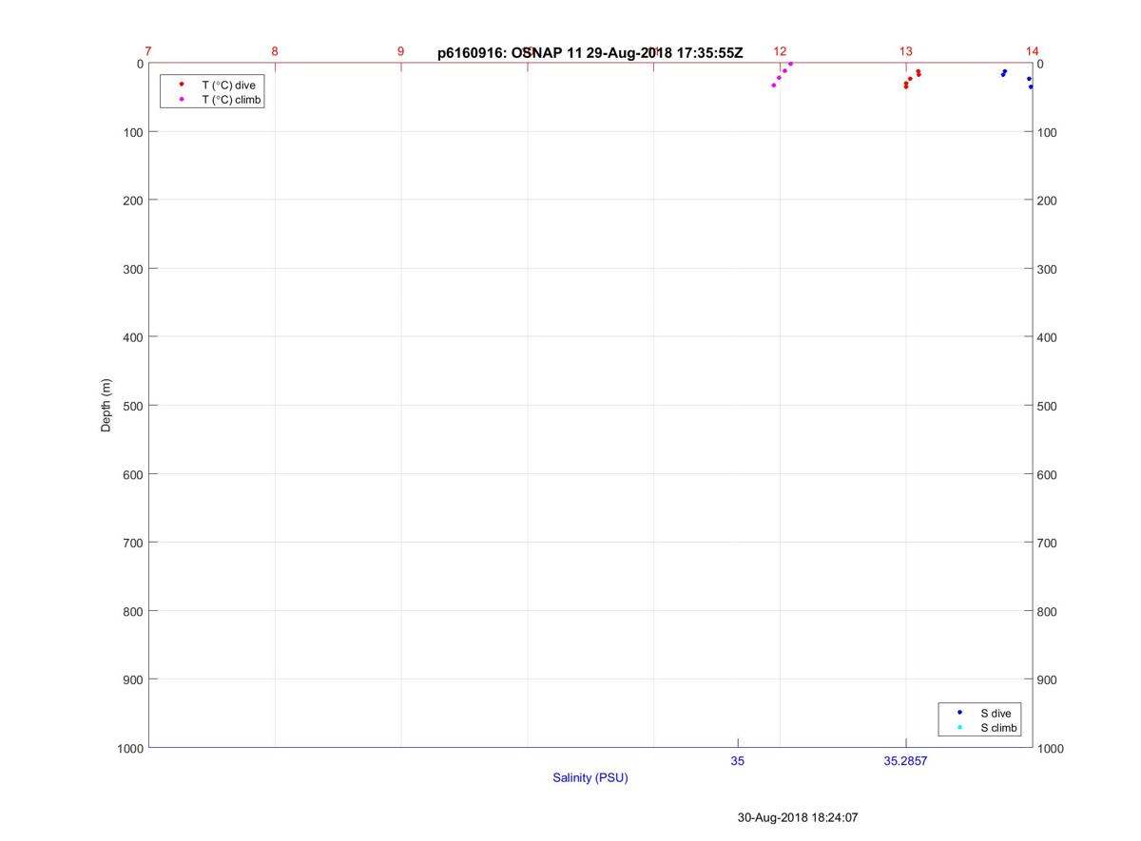Click the plot title p6160916 OSNAP 11
This screenshot has width=1141, height=841.
click(x=590, y=53)
